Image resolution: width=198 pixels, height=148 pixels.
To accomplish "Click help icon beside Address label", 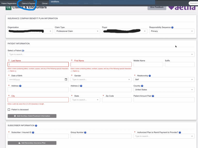I will coord(20,86).
